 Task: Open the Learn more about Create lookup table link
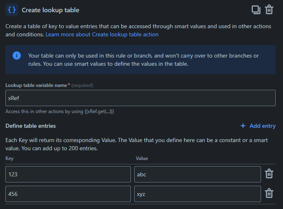click(x=102, y=34)
